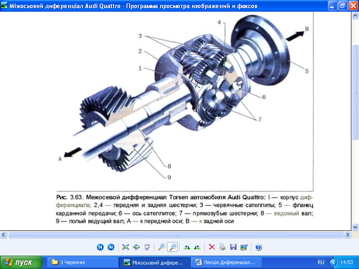Open the image for editing
359x269 pixels.
point(244,247)
